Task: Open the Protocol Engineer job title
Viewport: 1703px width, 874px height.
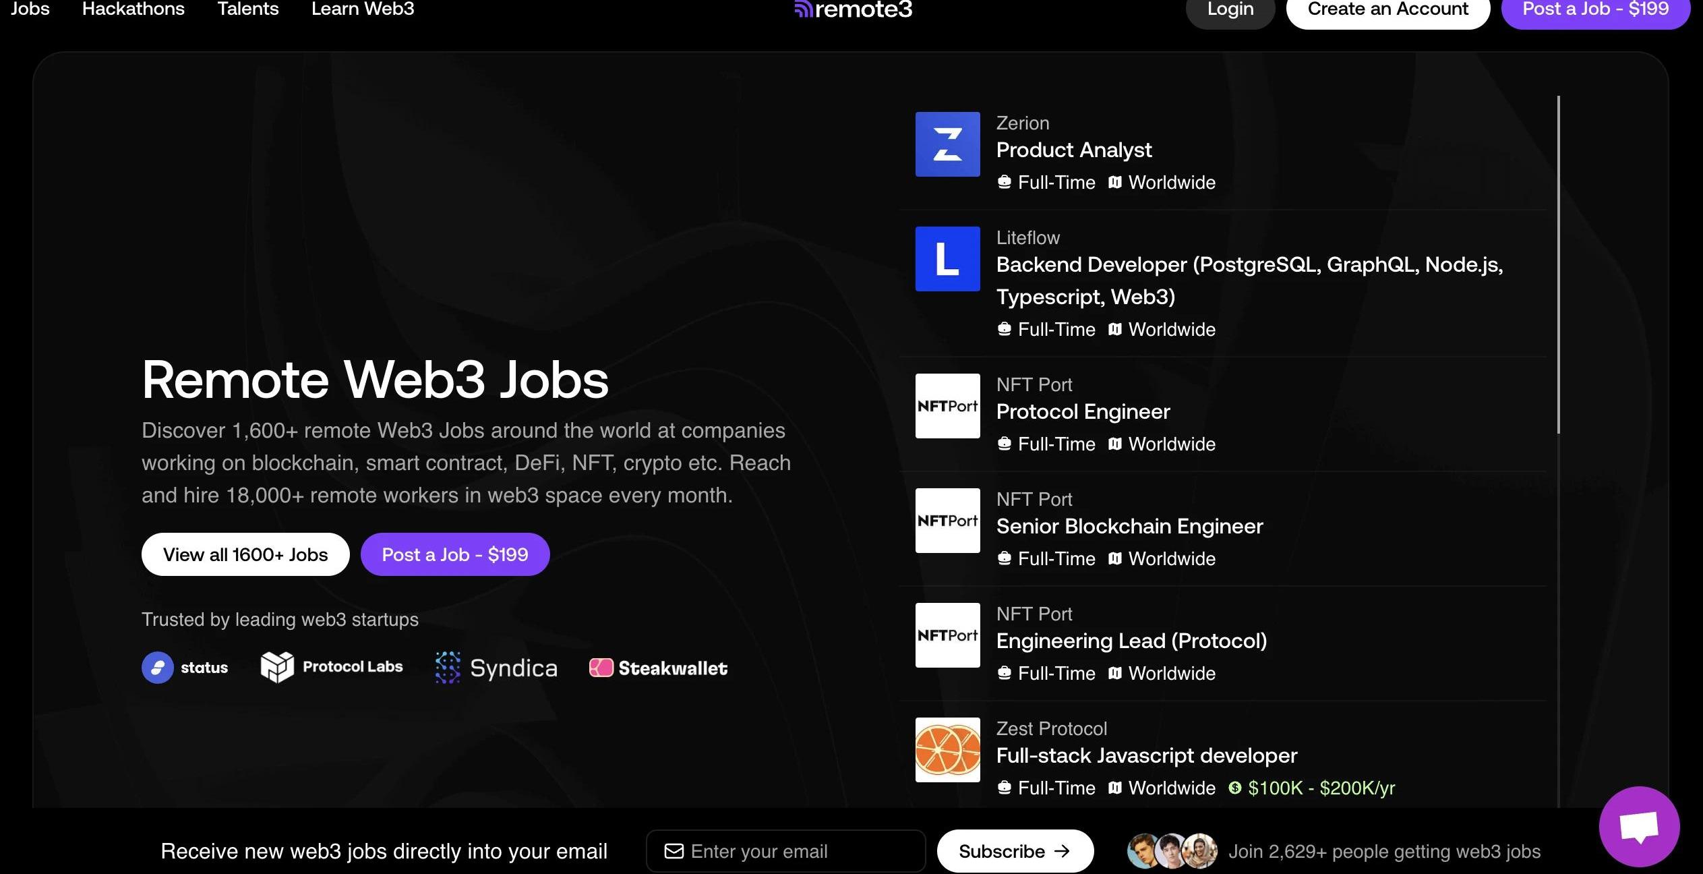Action: 1083,411
